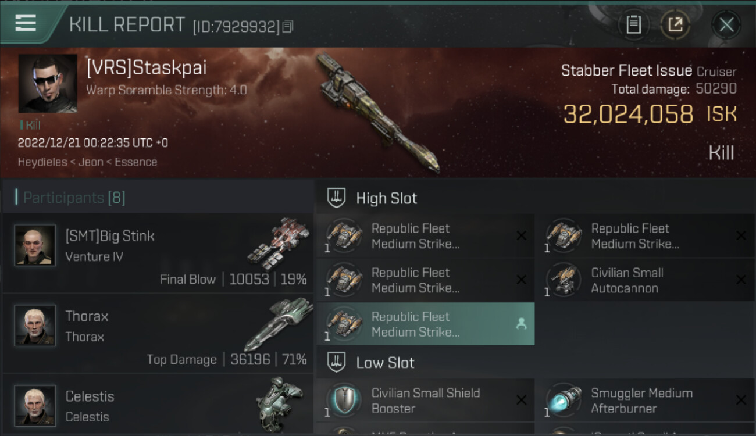Screen dimensions: 756x436
Task: Click the highlighted Republic Fleet Medium Strike module
Action: click(426, 324)
